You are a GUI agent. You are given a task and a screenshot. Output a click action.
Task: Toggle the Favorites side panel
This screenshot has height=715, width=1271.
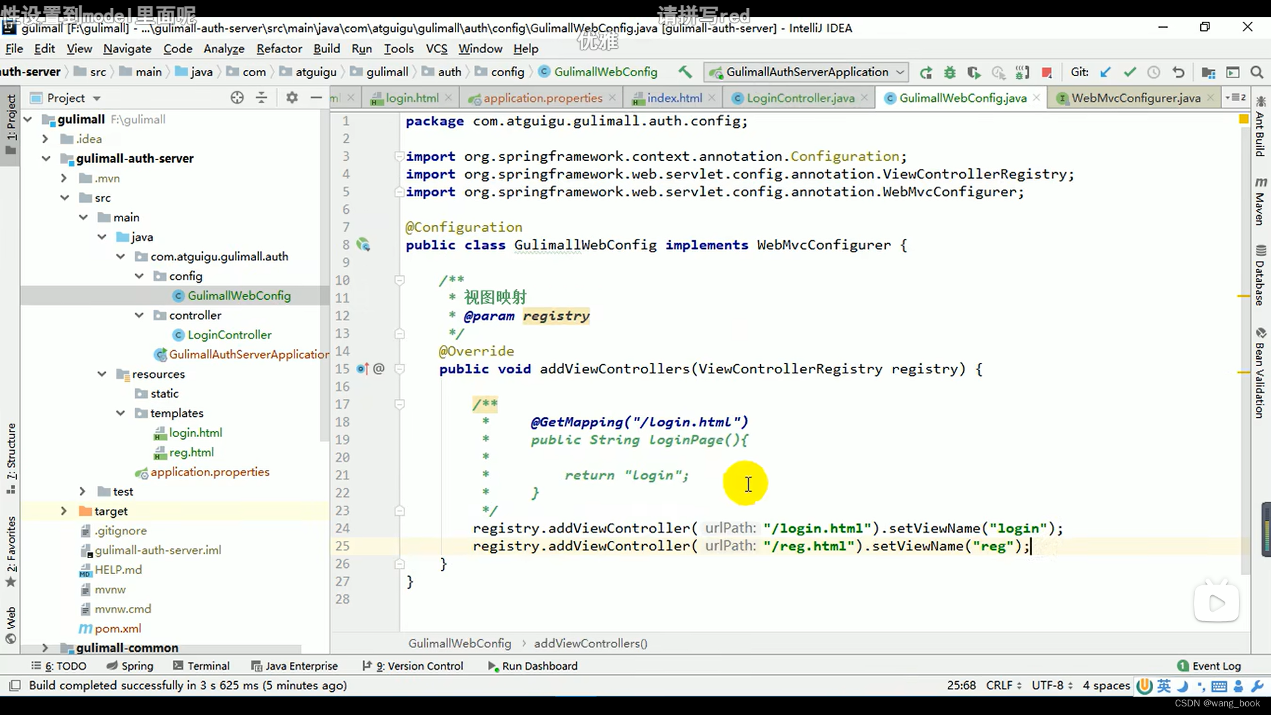coord(11,551)
